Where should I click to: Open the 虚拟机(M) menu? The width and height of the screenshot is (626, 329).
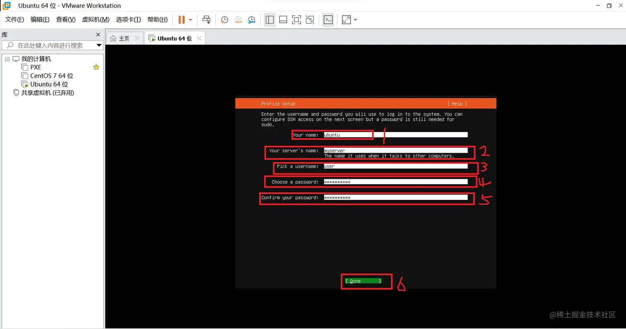click(x=96, y=19)
